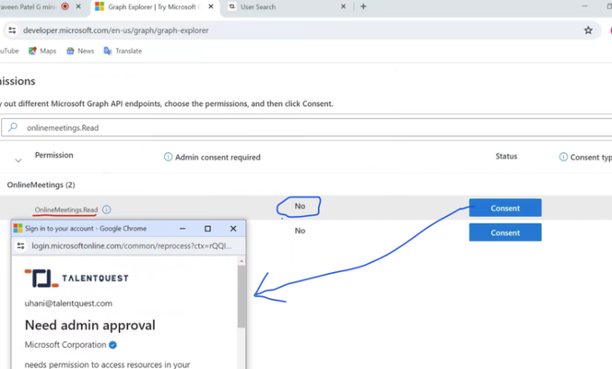Screen dimensions: 612x369
Task: Show the Admin consent required info icon
Action: [x=168, y=157]
